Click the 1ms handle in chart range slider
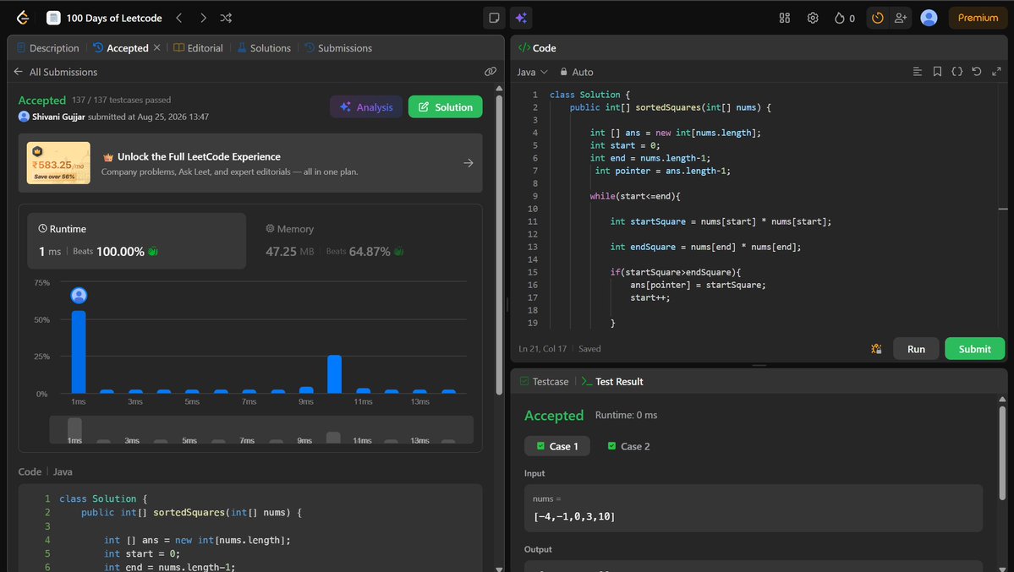This screenshot has height=572, width=1014. pos(74,430)
